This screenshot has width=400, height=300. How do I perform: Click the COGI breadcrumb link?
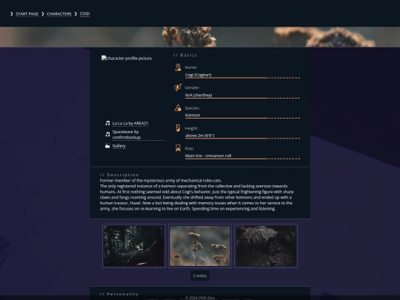tap(84, 14)
